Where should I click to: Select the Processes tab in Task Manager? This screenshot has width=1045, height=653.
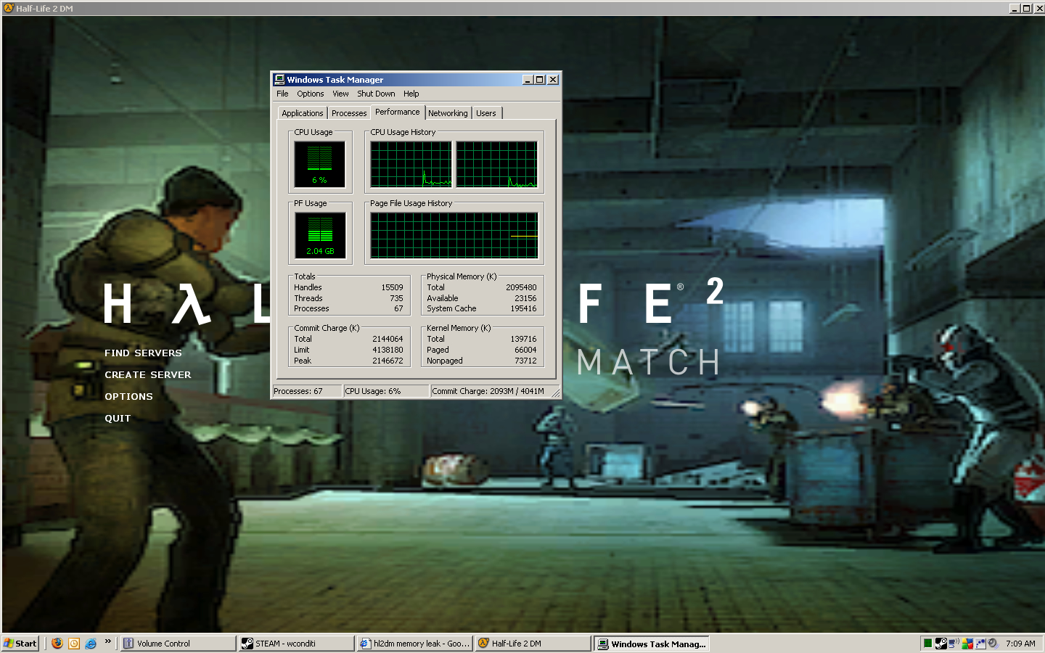coord(349,112)
